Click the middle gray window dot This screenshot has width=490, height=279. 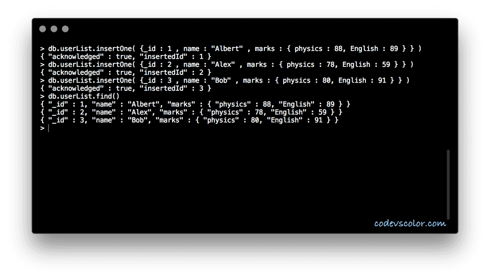pos(54,29)
